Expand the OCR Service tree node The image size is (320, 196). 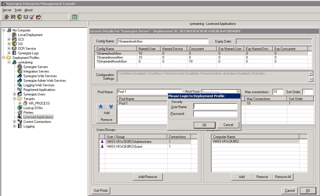pyautogui.click(x=9, y=49)
